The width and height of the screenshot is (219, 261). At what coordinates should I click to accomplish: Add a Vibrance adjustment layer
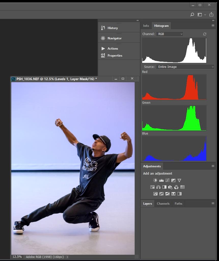[179, 180]
